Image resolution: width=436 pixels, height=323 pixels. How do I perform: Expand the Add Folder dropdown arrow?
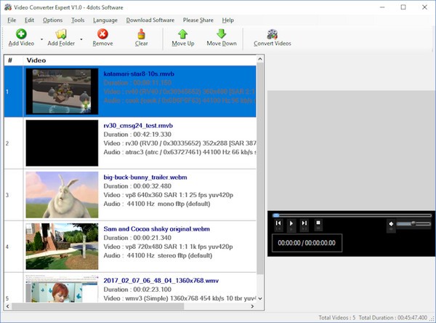click(x=81, y=38)
